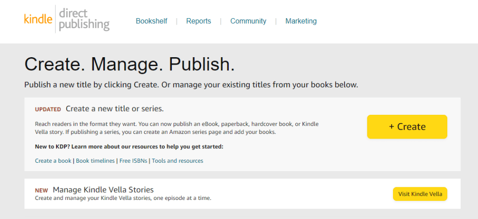Screen dimensions: 478x219
Task: Follow the 'Book timelines' link
Action: tap(95, 161)
